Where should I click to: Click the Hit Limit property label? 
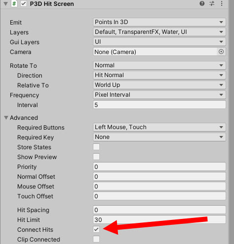[29, 220]
